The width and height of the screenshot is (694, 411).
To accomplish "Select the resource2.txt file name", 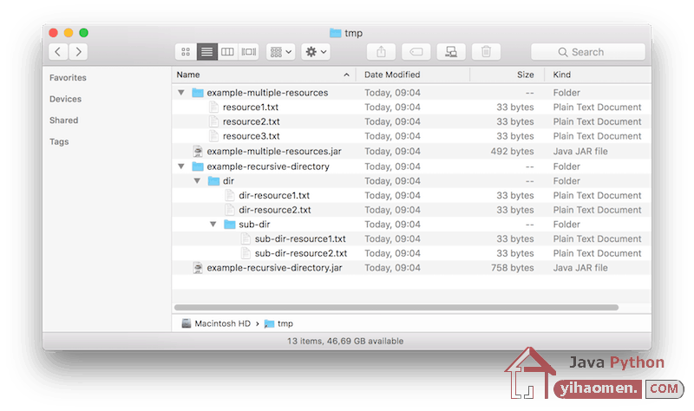I will coord(251,121).
